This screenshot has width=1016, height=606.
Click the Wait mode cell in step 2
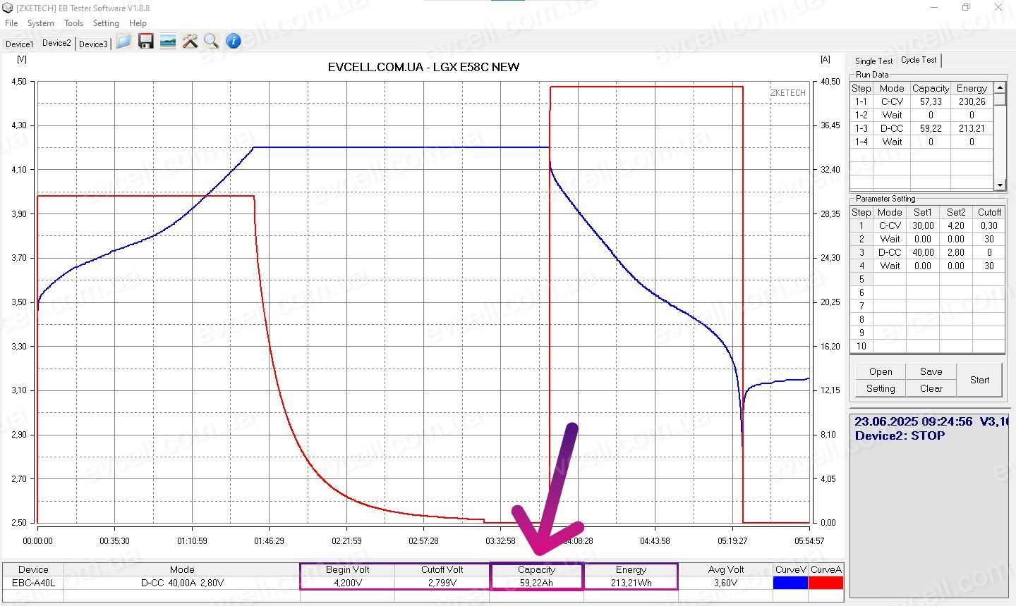(x=890, y=239)
